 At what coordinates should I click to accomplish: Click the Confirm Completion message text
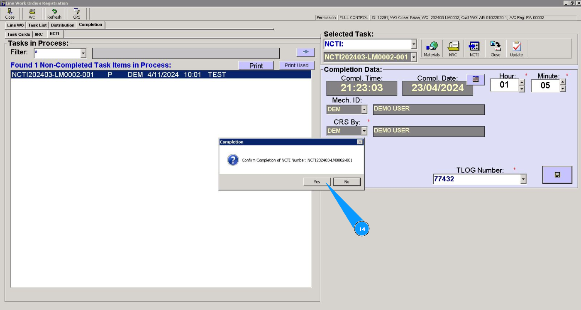click(x=297, y=160)
